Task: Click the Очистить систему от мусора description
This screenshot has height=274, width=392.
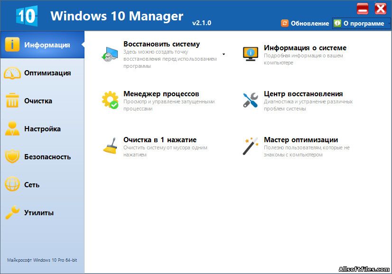Action: 165,151
